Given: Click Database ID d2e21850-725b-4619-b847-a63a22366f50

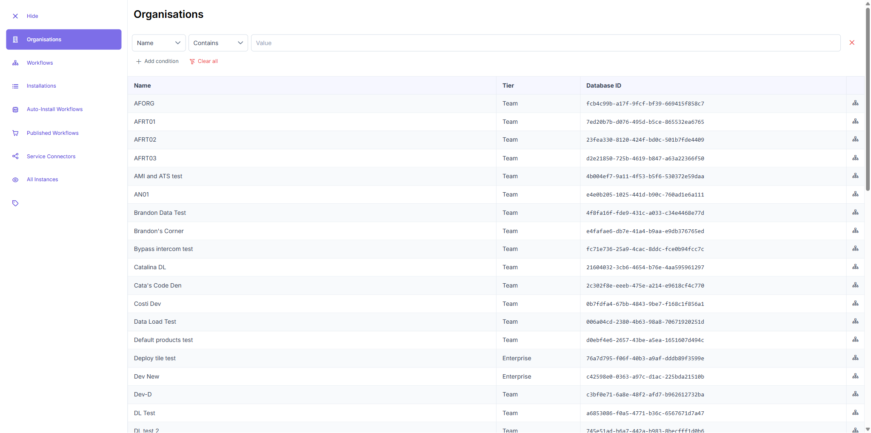Looking at the screenshot, I should (x=645, y=158).
